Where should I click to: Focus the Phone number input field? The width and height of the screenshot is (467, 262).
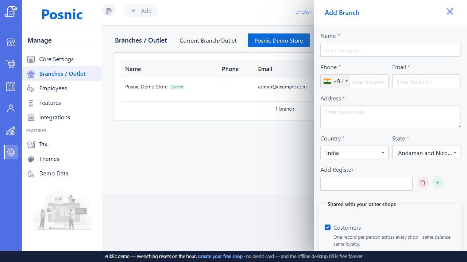[x=369, y=81]
